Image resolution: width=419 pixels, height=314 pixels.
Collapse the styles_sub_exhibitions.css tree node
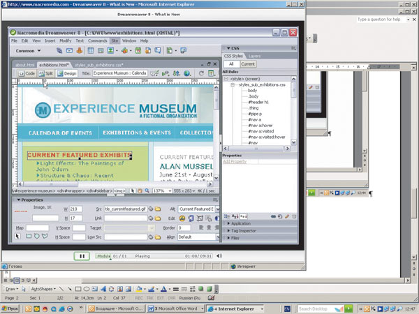tap(233, 84)
